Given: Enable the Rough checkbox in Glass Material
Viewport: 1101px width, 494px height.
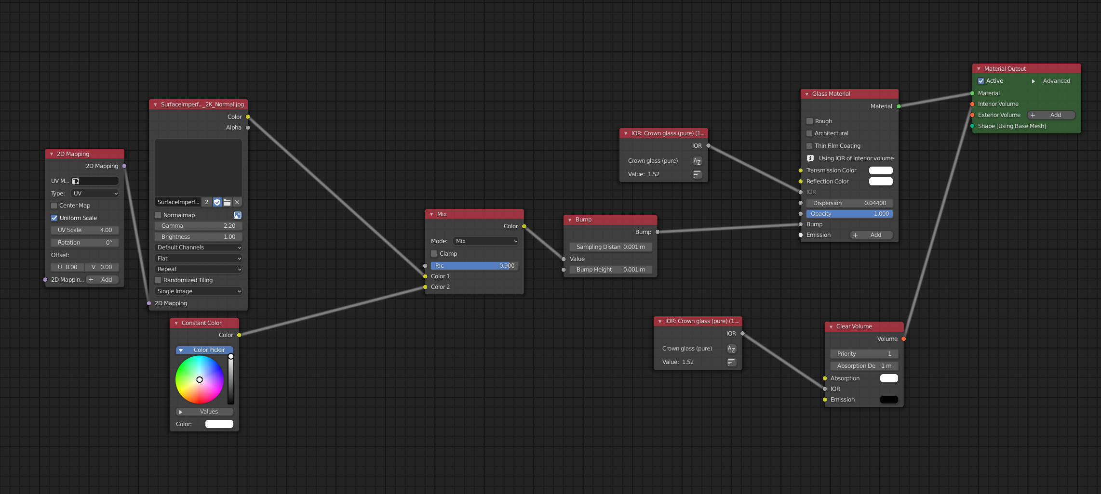Looking at the screenshot, I should [810, 121].
